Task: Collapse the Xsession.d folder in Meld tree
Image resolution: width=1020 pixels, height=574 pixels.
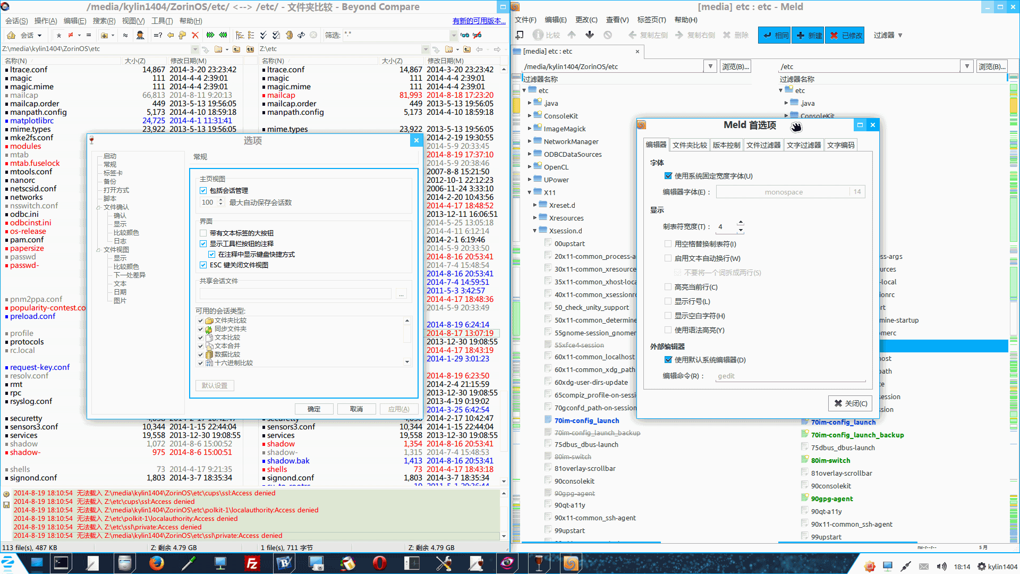Action: (535, 231)
